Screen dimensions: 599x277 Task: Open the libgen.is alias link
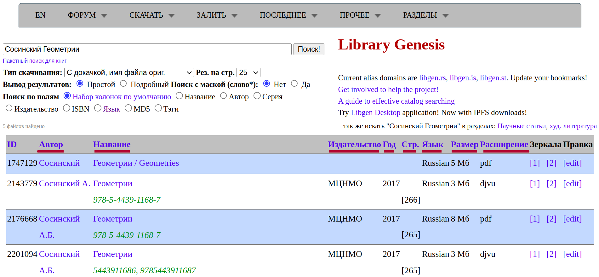point(463,78)
